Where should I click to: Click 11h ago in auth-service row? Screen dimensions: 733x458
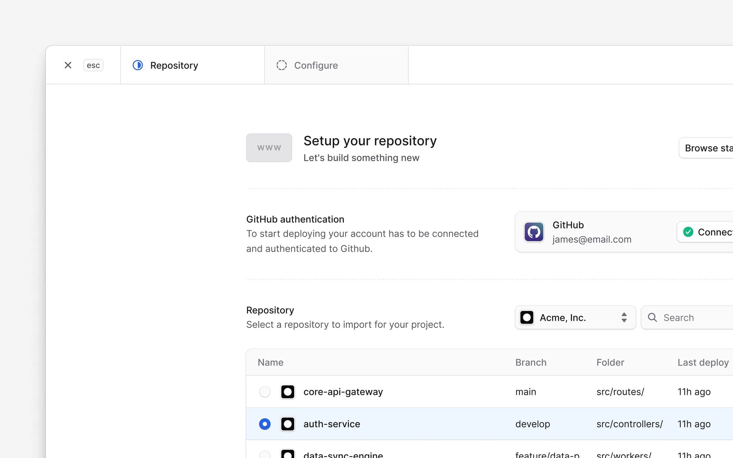point(694,424)
